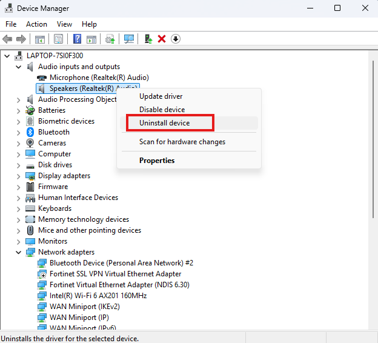Expand the Cameras category arrow
The width and height of the screenshot is (378, 343).
click(x=19, y=144)
